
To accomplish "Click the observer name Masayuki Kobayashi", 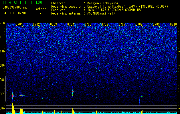I will pyautogui.click(x=103, y=3).
